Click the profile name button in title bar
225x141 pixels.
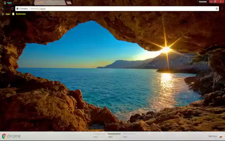[x=203, y=2]
